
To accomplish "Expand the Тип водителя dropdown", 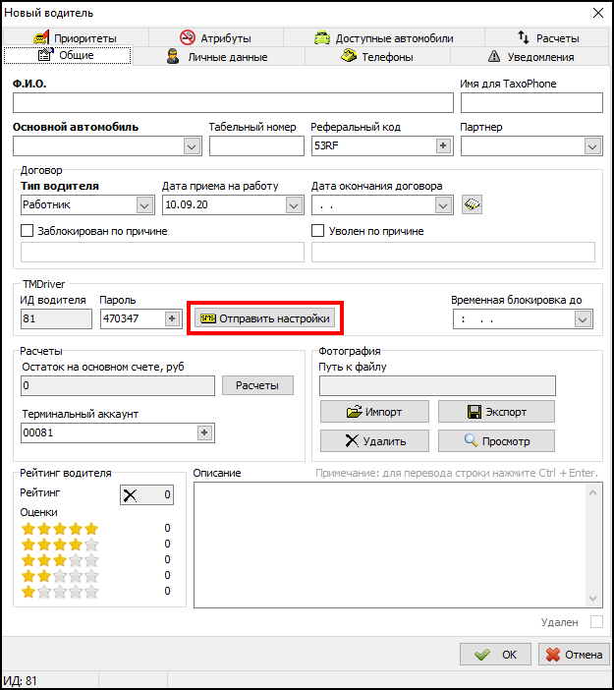I will point(144,204).
